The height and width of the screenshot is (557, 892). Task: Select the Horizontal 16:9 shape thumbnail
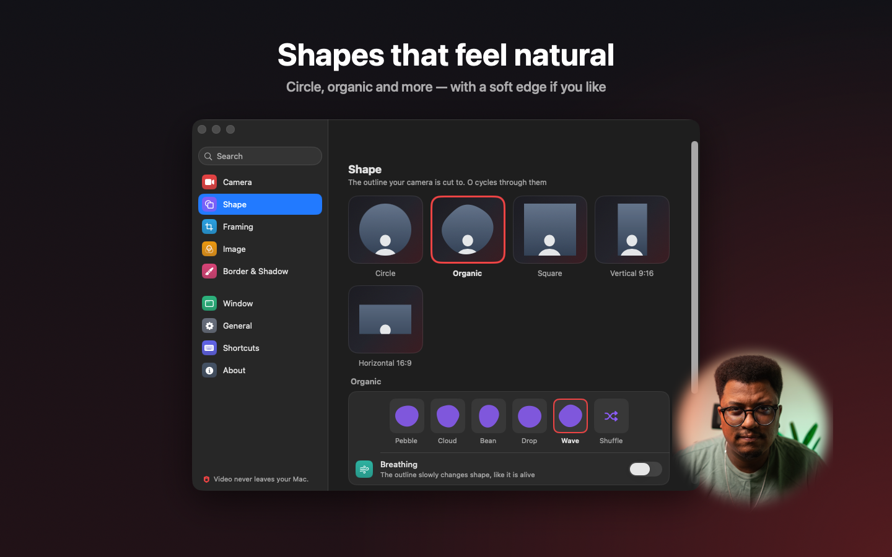(x=385, y=319)
